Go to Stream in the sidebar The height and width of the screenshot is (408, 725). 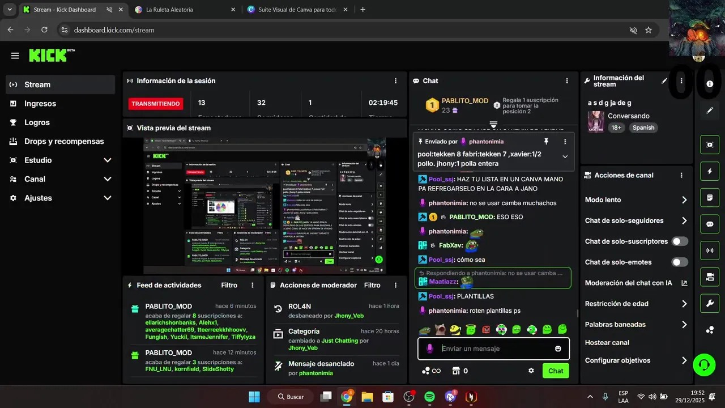61,84
